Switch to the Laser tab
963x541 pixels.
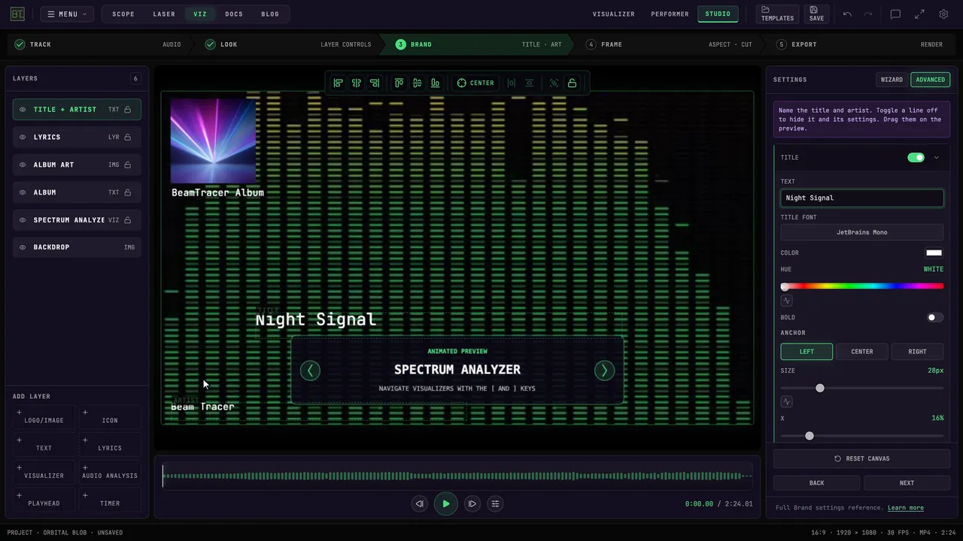coord(164,14)
